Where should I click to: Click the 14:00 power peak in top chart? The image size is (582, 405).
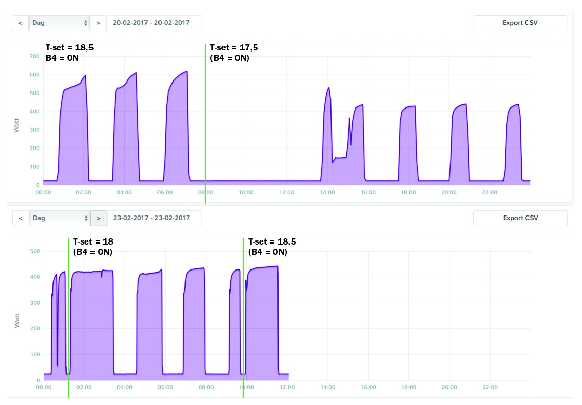pos(329,89)
